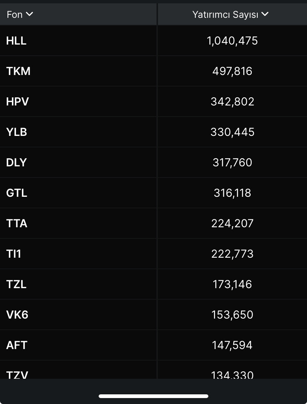Screen dimensions: 307x404
Task: Open the Yatırımcı Sayısı sort chevron
Action: [265, 14]
